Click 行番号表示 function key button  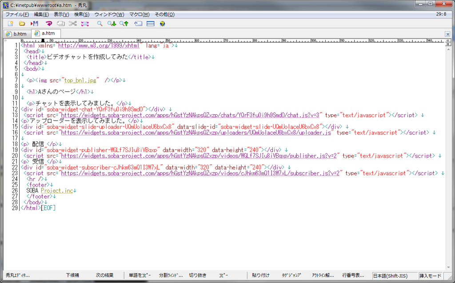353,275
